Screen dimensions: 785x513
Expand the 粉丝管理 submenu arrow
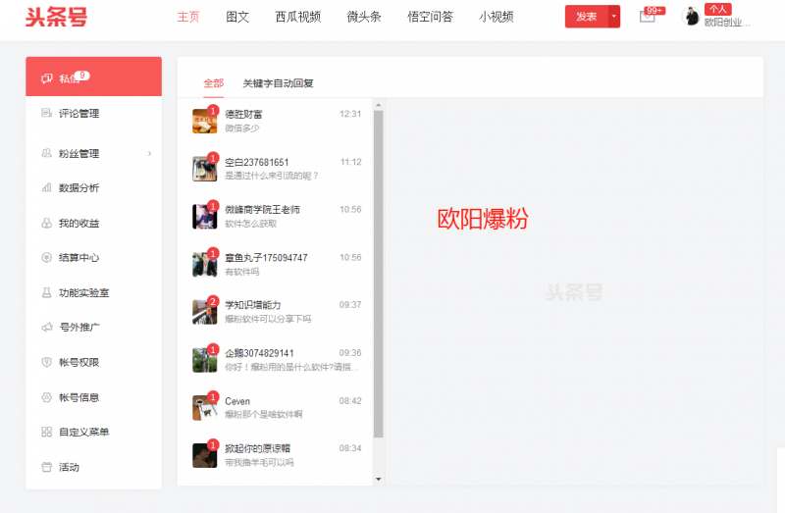(x=149, y=154)
